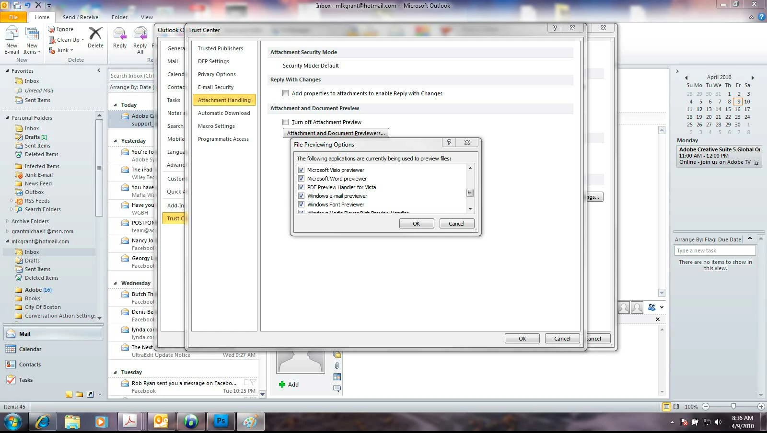
Task: Click the Normal view icon in status bar
Action: point(666,407)
